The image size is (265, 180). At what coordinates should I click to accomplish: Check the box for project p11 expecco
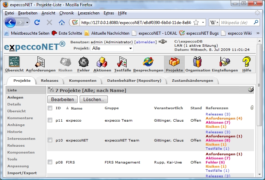tap(50, 120)
